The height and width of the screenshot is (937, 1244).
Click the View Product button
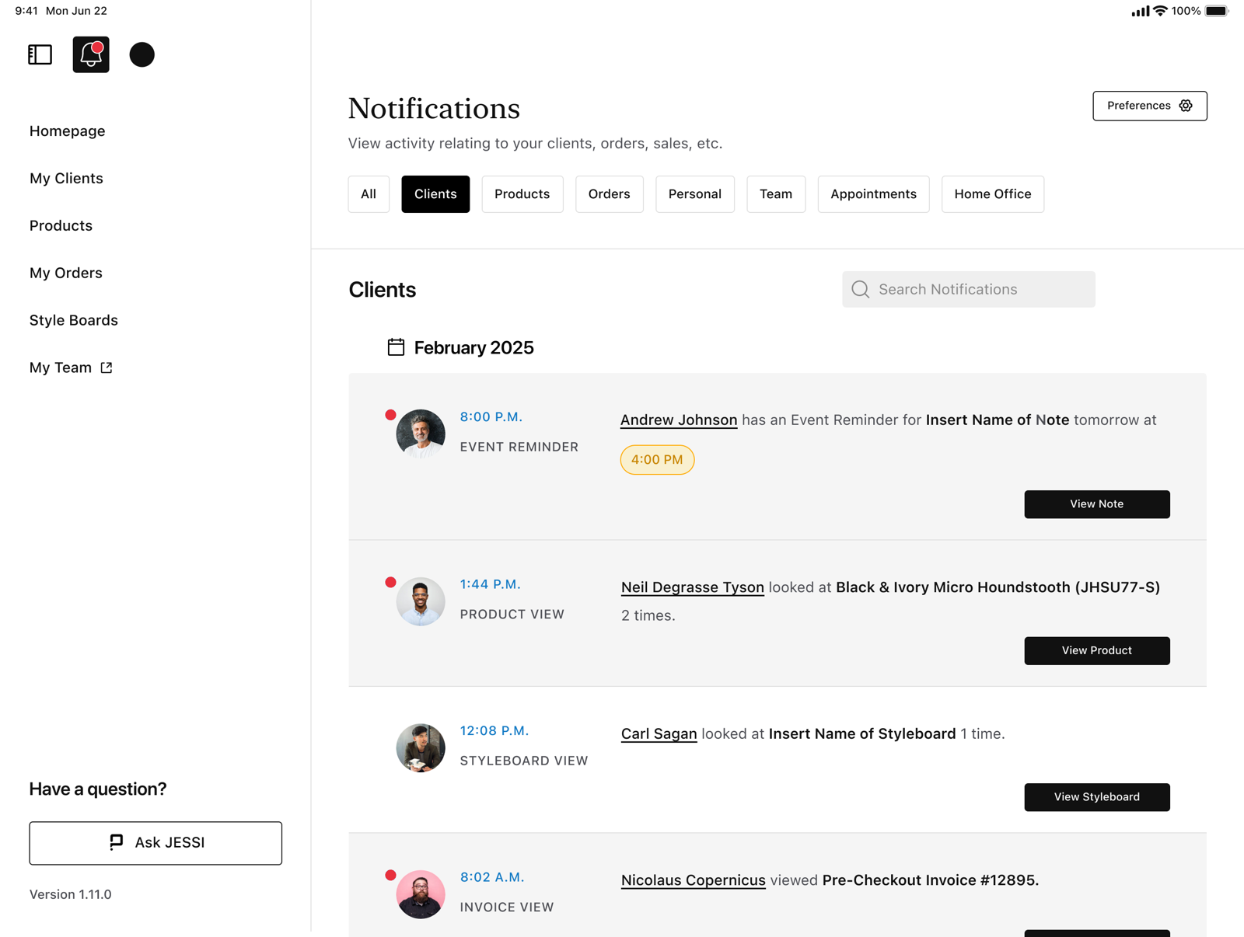[x=1097, y=650]
